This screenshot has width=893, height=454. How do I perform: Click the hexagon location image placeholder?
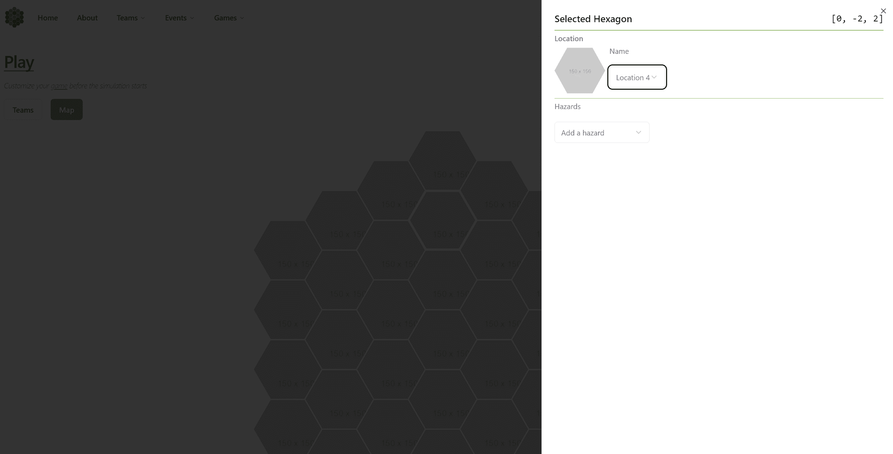click(x=579, y=71)
